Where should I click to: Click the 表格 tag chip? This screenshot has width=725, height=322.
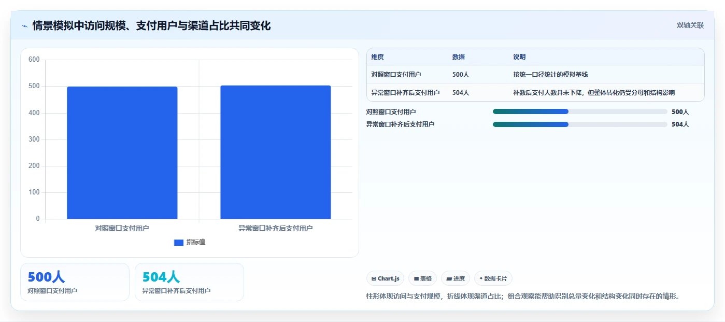pyautogui.click(x=423, y=278)
